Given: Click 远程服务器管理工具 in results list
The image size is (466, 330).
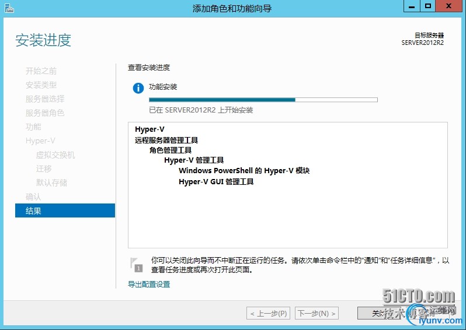Looking at the screenshot, I should click(166, 140).
